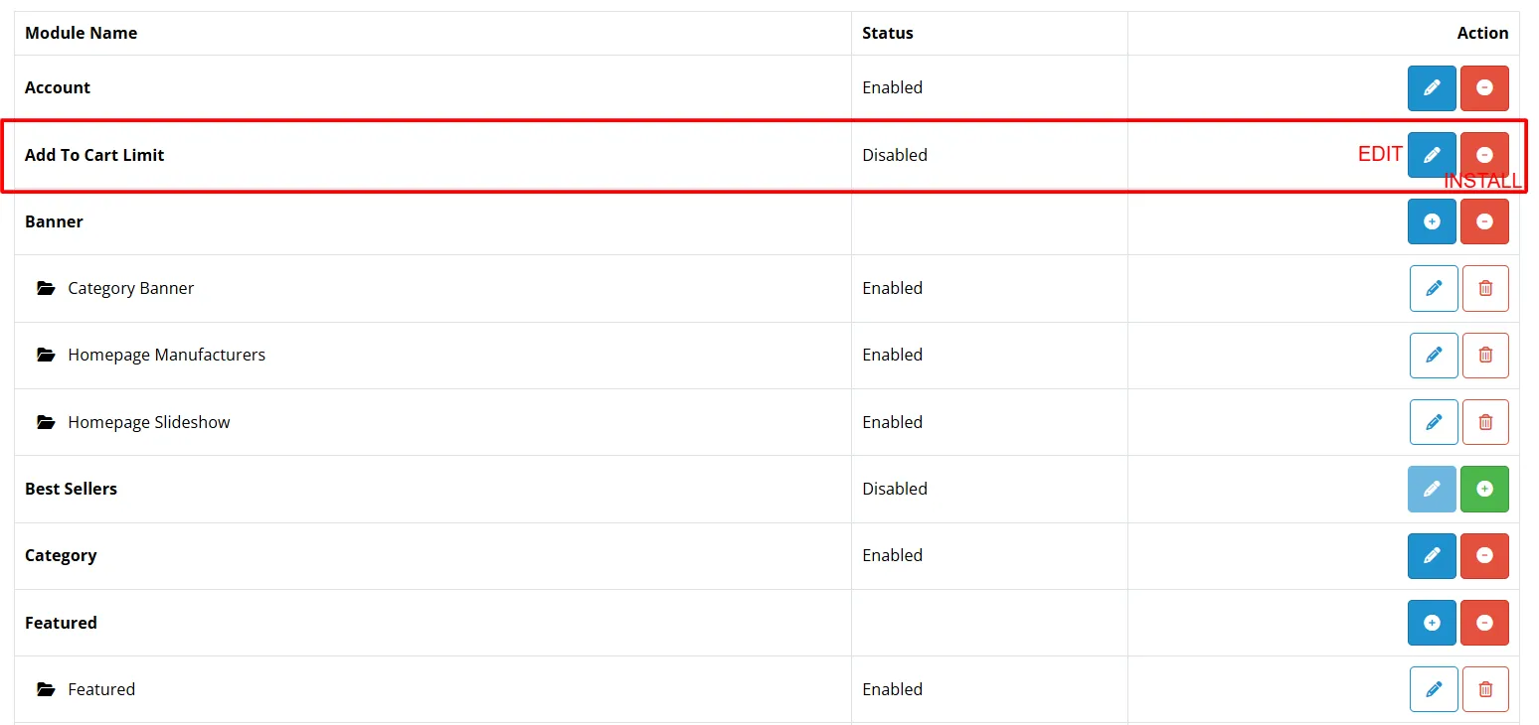
Task: Delete the Category Banner module
Action: tap(1485, 288)
